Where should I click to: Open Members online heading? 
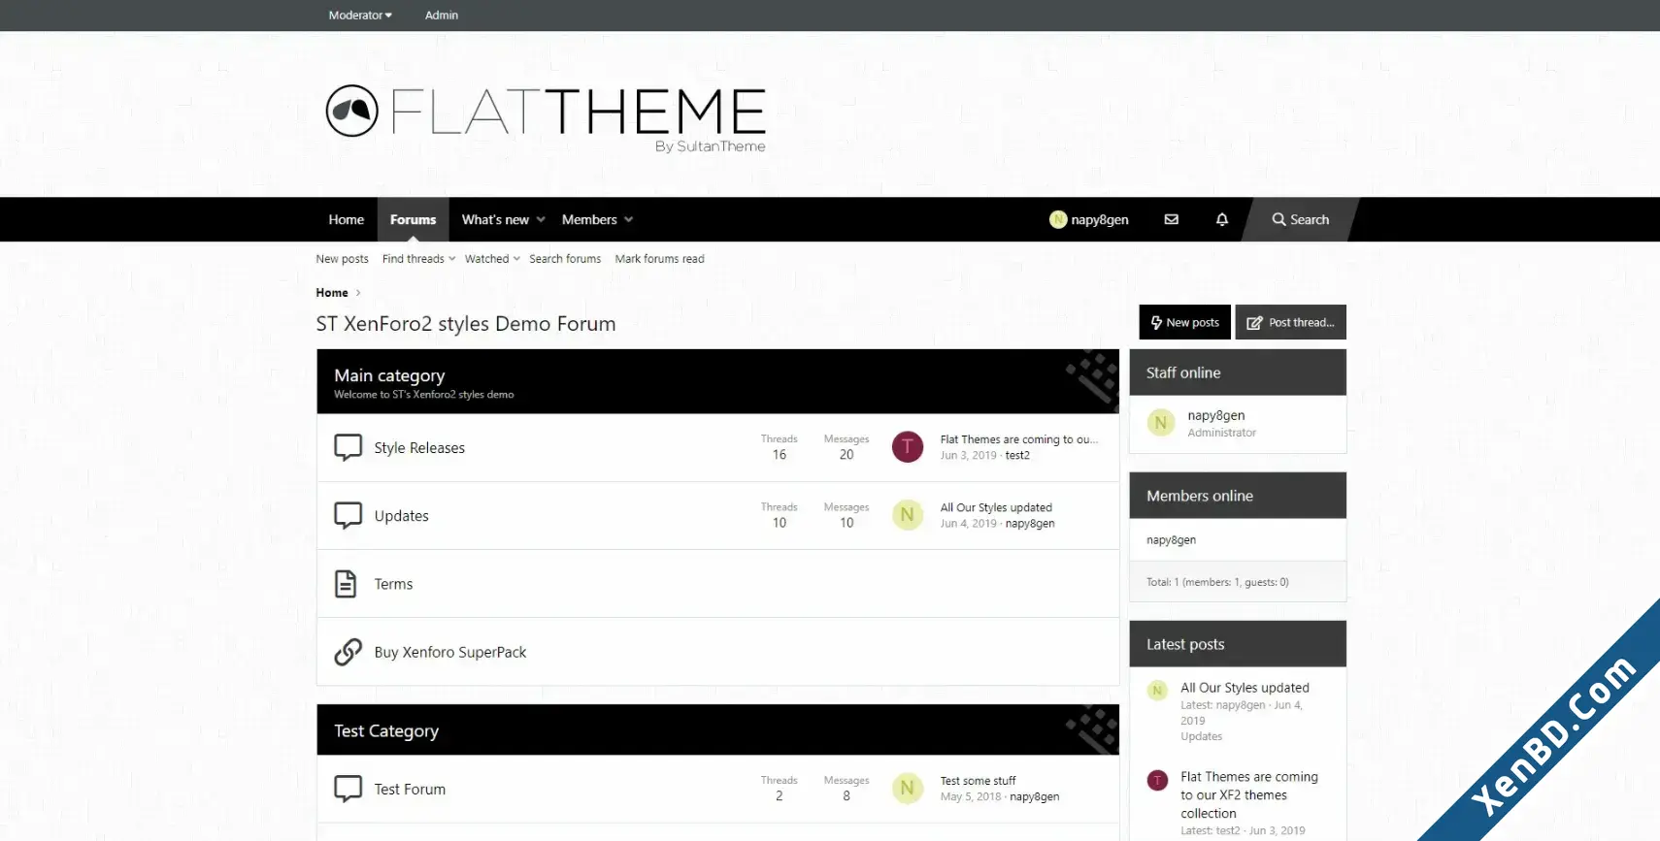pyautogui.click(x=1200, y=496)
